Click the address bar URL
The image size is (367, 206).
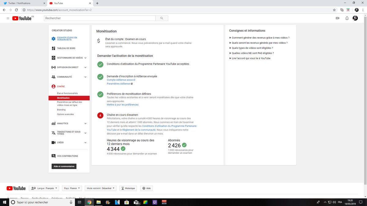60,10
